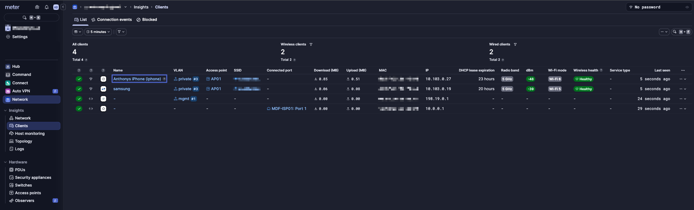Open the samsung client link
This screenshot has width=694, height=210.
(x=122, y=89)
